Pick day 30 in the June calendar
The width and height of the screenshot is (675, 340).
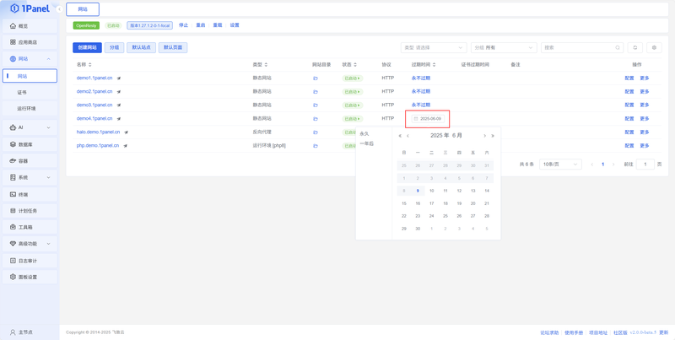(418, 229)
